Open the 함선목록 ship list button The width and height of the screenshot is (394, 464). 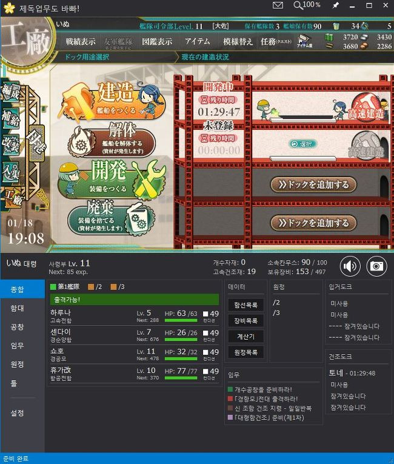[x=246, y=305]
